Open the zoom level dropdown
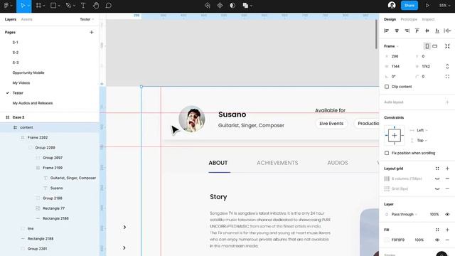The image size is (455, 256). tap(444, 6)
